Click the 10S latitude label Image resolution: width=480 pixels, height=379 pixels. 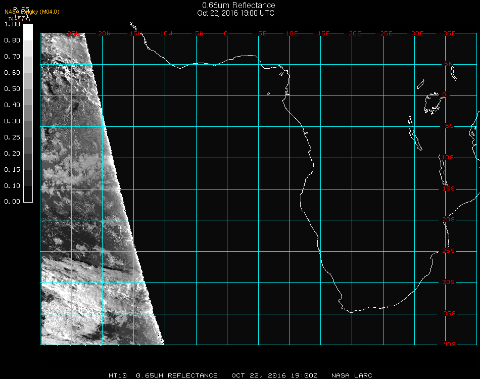point(448,157)
